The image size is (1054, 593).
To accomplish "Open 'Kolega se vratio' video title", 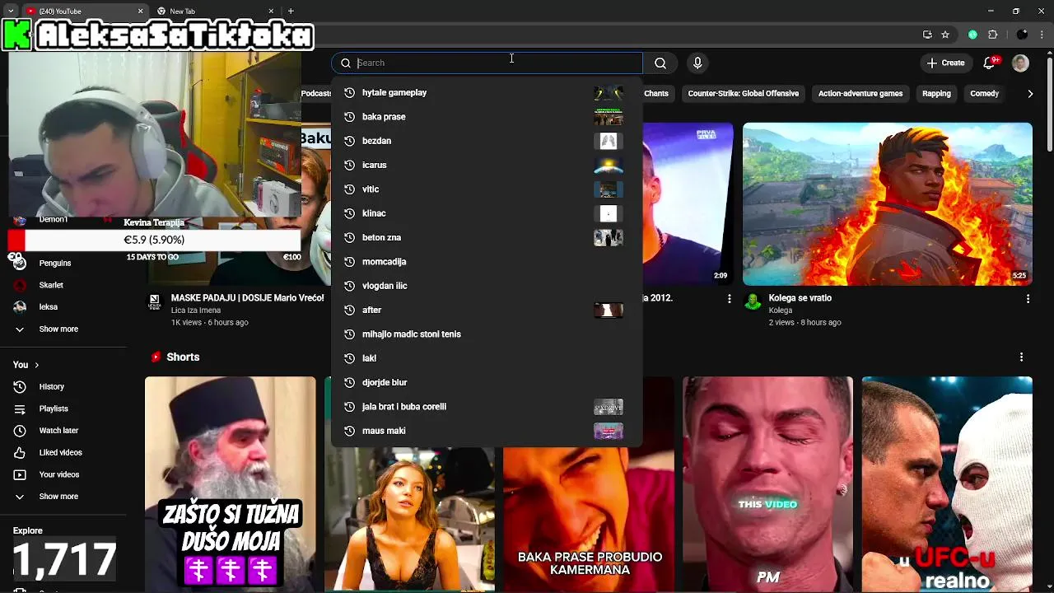I will (800, 298).
